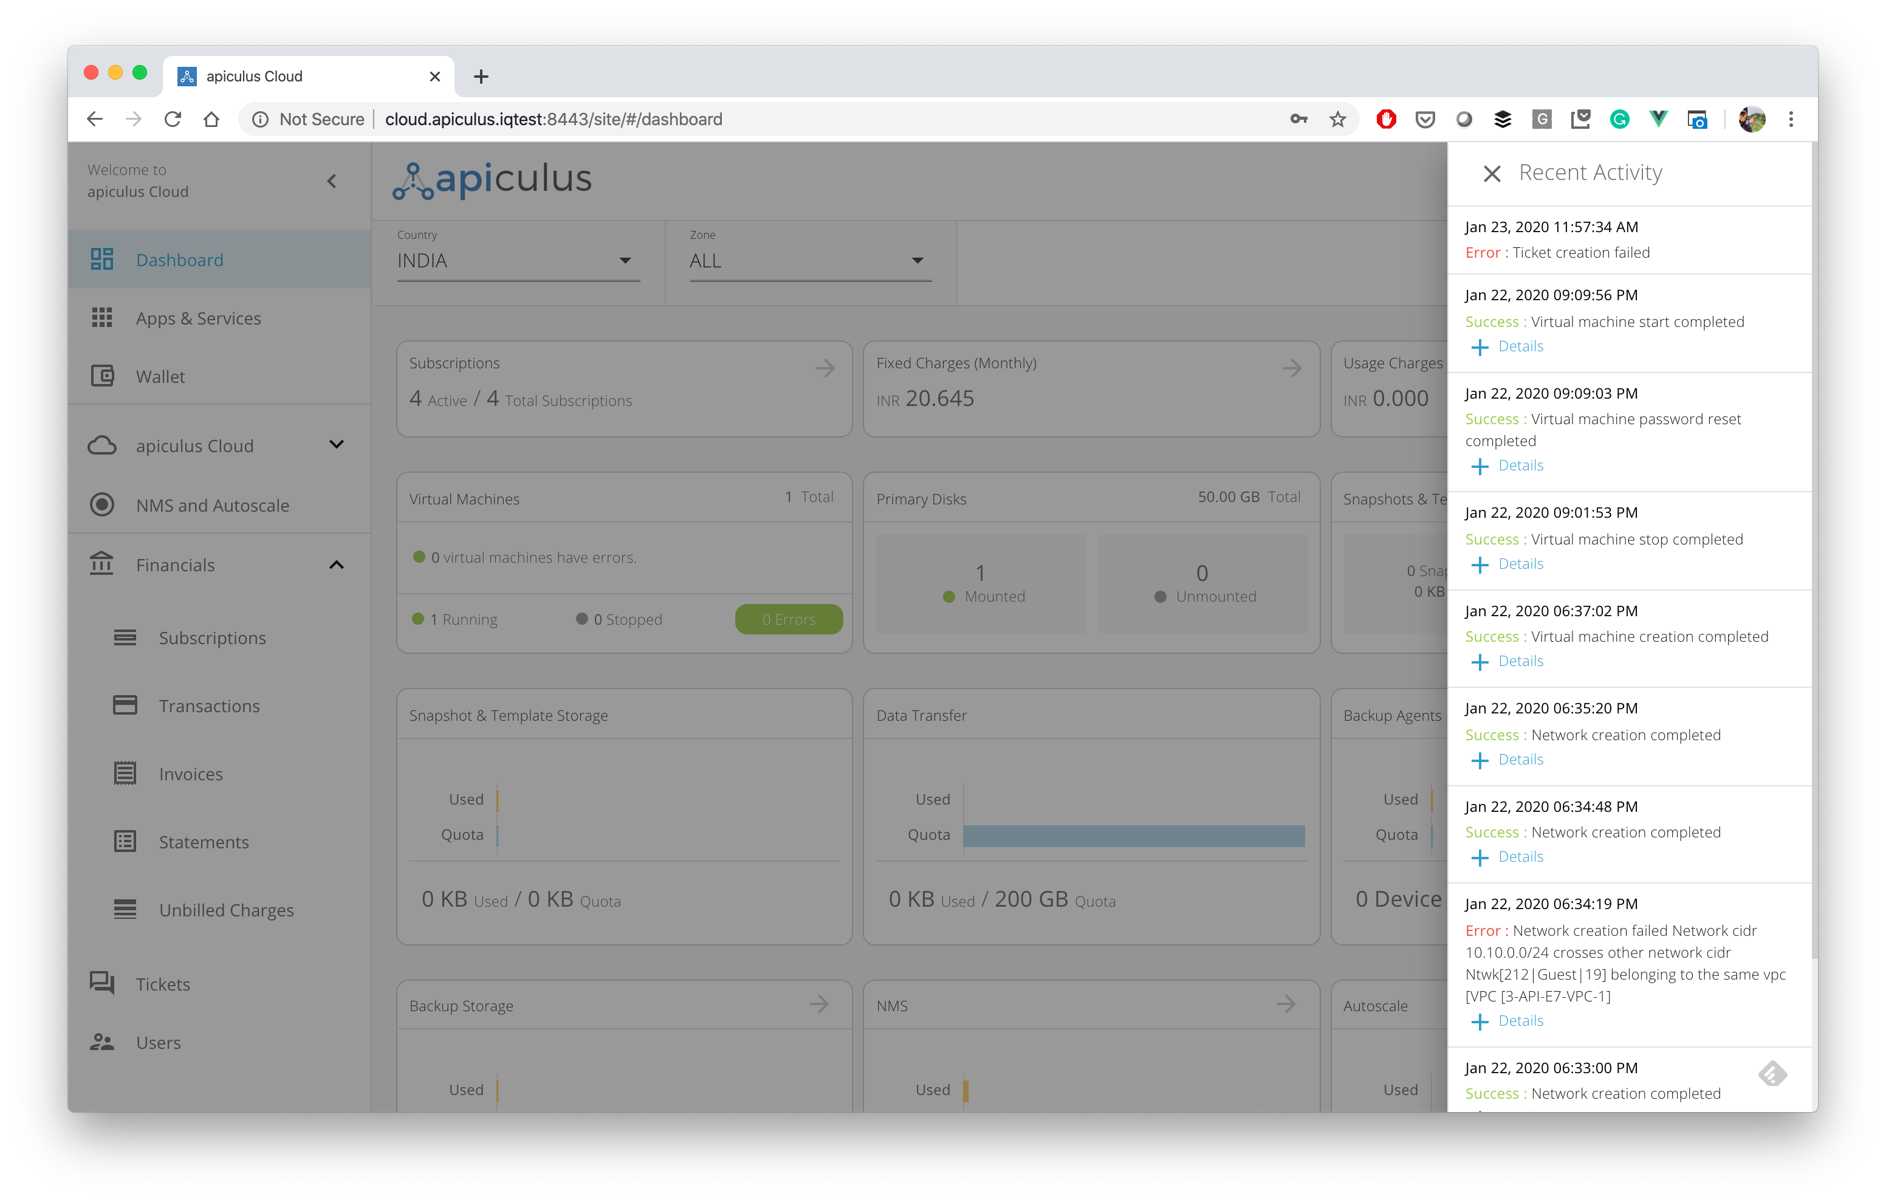Collapse the sidebar with the left chevron

click(x=332, y=181)
